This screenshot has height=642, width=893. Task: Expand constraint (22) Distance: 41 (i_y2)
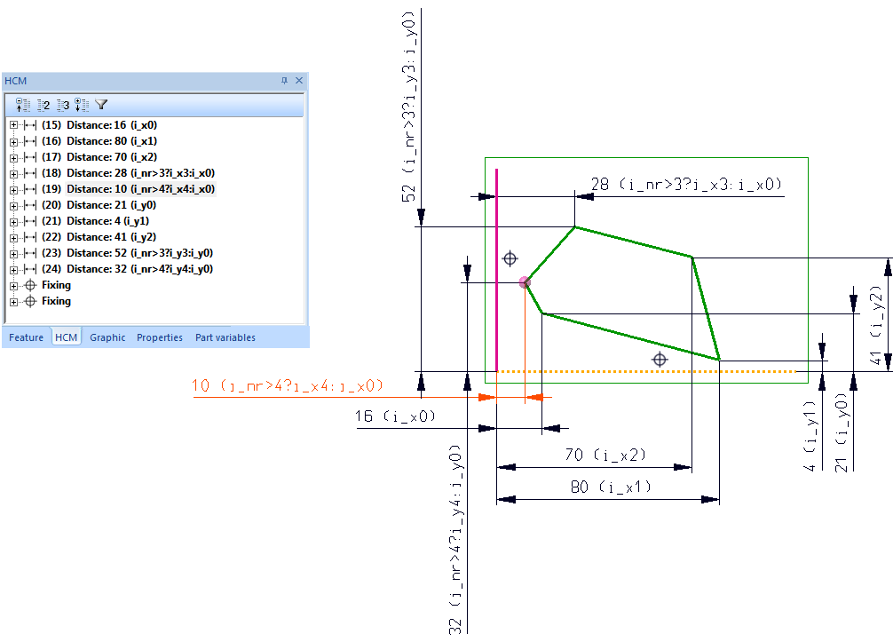click(x=13, y=237)
